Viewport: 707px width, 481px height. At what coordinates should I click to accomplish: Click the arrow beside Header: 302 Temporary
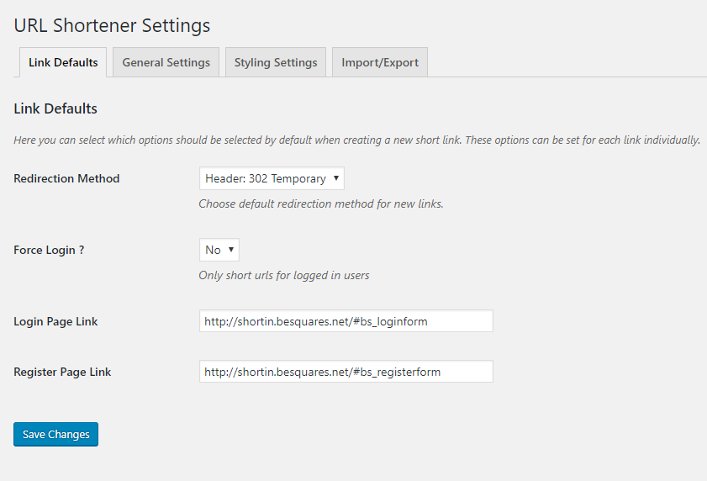click(336, 178)
